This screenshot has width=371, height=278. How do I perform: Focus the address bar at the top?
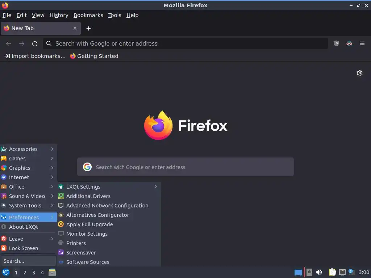pyautogui.click(x=185, y=43)
